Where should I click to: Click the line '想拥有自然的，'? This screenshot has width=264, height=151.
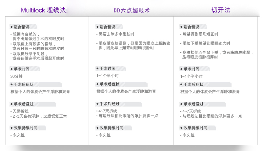pyautogui.click(x=26, y=34)
